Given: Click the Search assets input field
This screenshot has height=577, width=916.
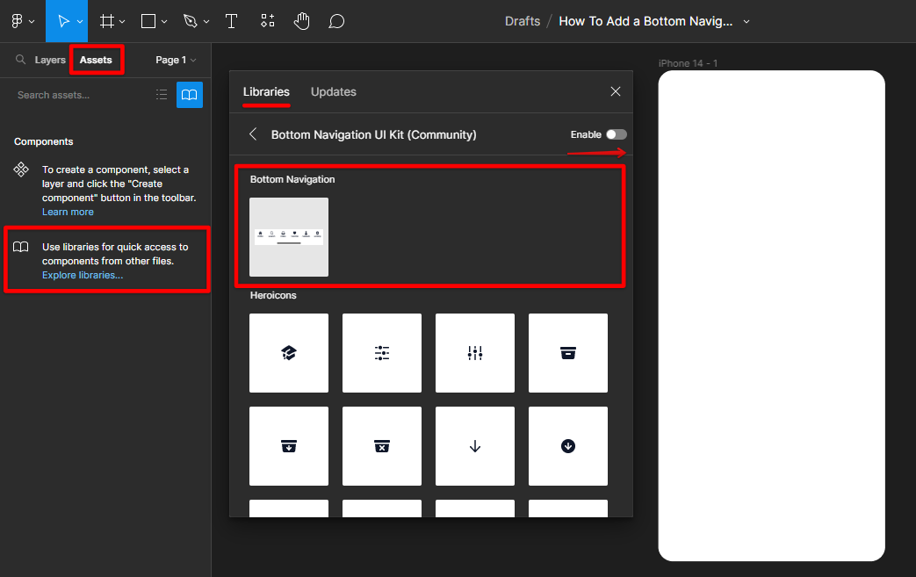Looking at the screenshot, I should (x=79, y=95).
